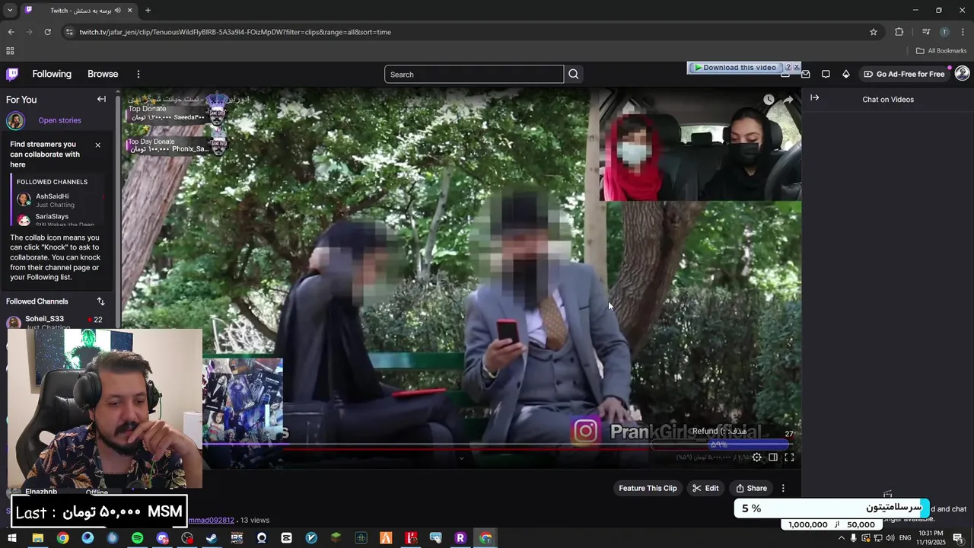974x548 pixels.
Task: Open Whispers chat bubble icon
Action: pyautogui.click(x=826, y=74)
